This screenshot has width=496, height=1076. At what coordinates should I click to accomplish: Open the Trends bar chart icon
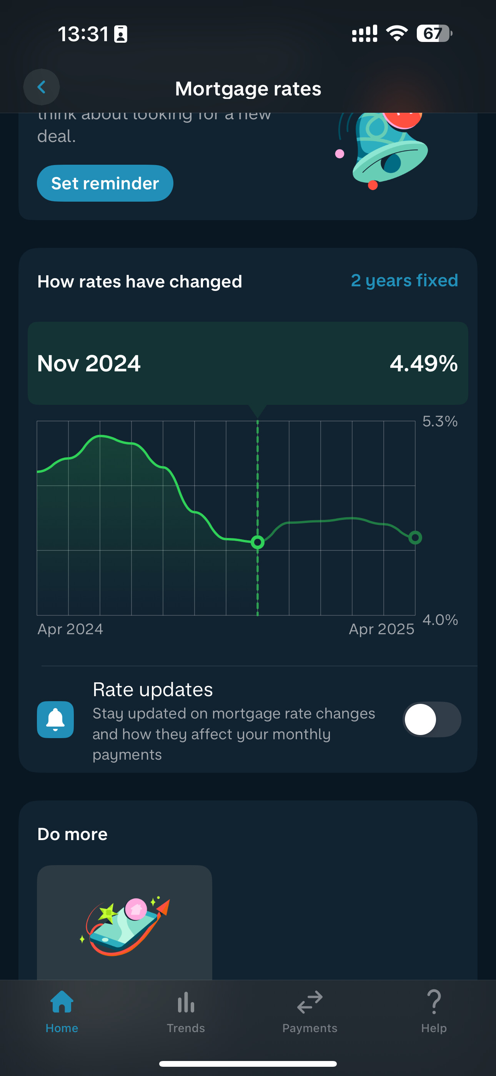tap(186, 1002)
